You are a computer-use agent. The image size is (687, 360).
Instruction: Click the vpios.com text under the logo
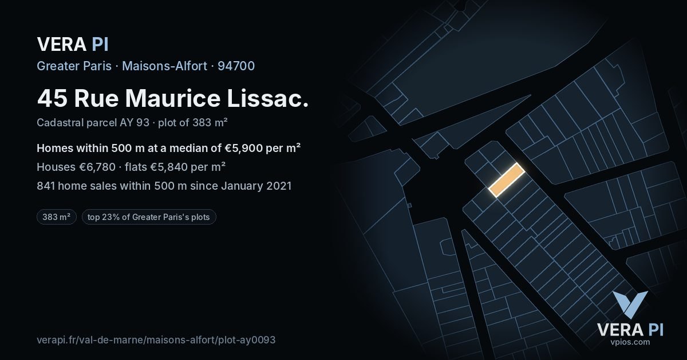click(x=630, y=342)
